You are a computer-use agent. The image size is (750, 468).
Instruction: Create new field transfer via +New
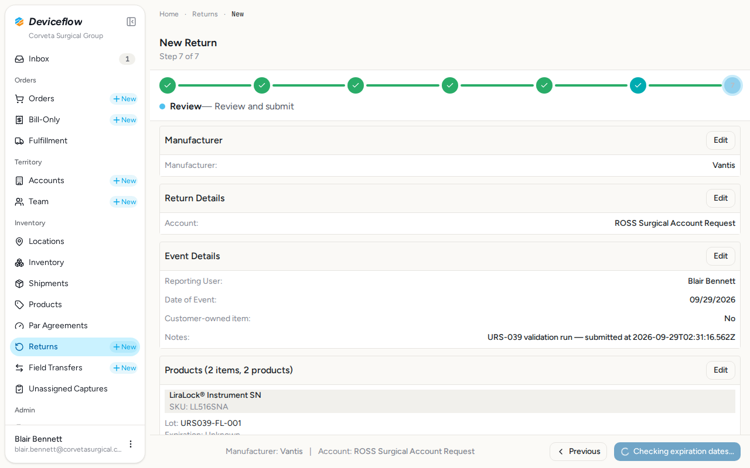(x=124, y=368)
